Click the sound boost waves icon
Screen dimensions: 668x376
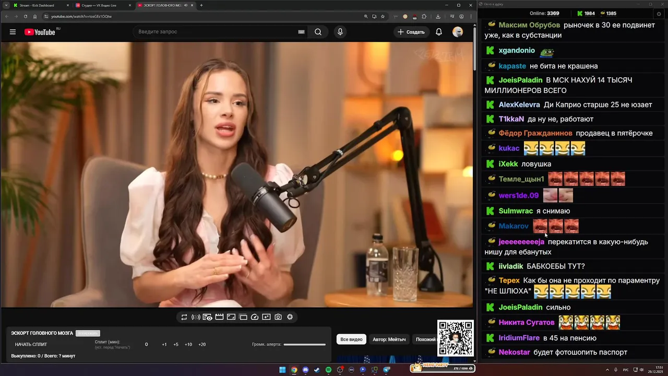(x=196, y=317)
